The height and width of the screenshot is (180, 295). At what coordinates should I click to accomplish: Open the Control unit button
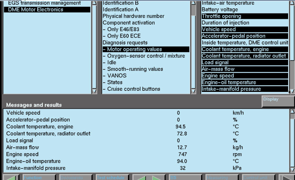[259, 177]
